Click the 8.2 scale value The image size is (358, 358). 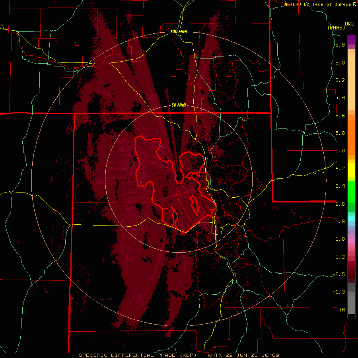coord(340,80)
